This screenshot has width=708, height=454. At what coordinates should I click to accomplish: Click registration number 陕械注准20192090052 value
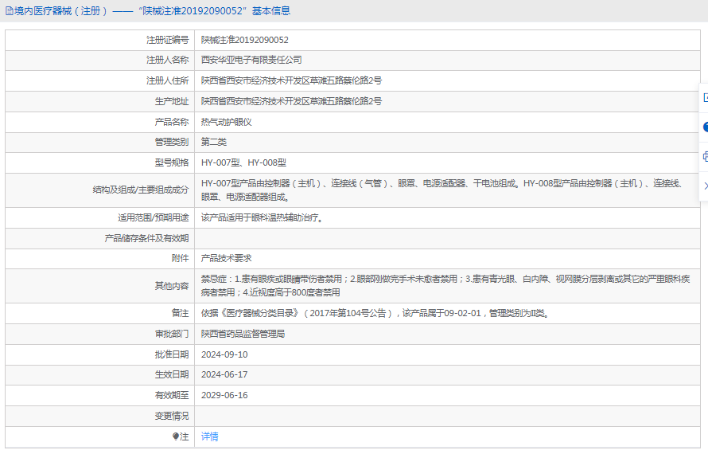click(244, 40)
